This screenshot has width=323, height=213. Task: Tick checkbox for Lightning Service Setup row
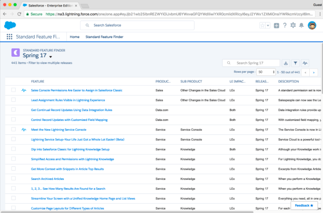[x=13, y=139]
